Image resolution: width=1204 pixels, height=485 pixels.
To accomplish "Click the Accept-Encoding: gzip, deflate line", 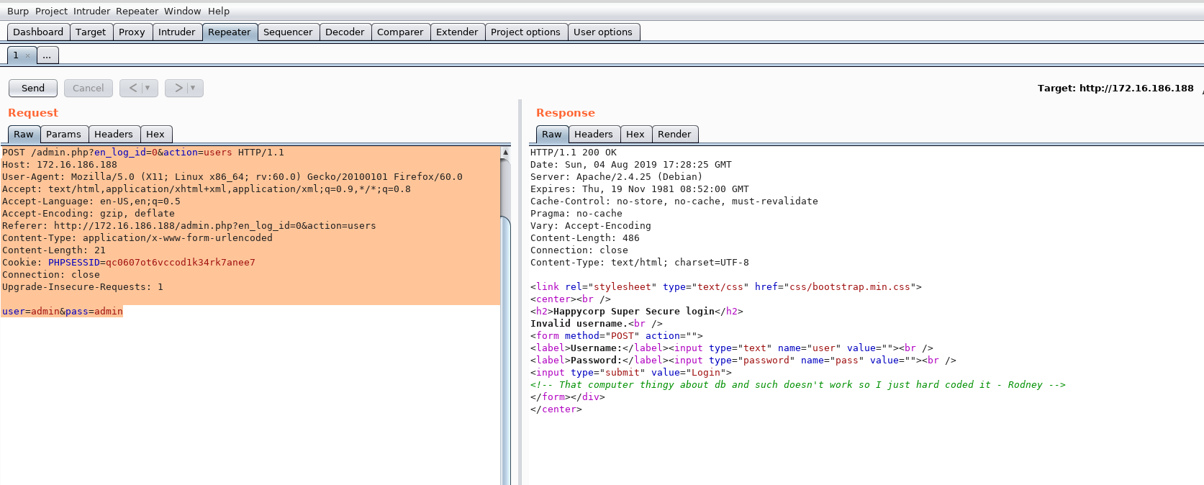I will click(89, 214).
